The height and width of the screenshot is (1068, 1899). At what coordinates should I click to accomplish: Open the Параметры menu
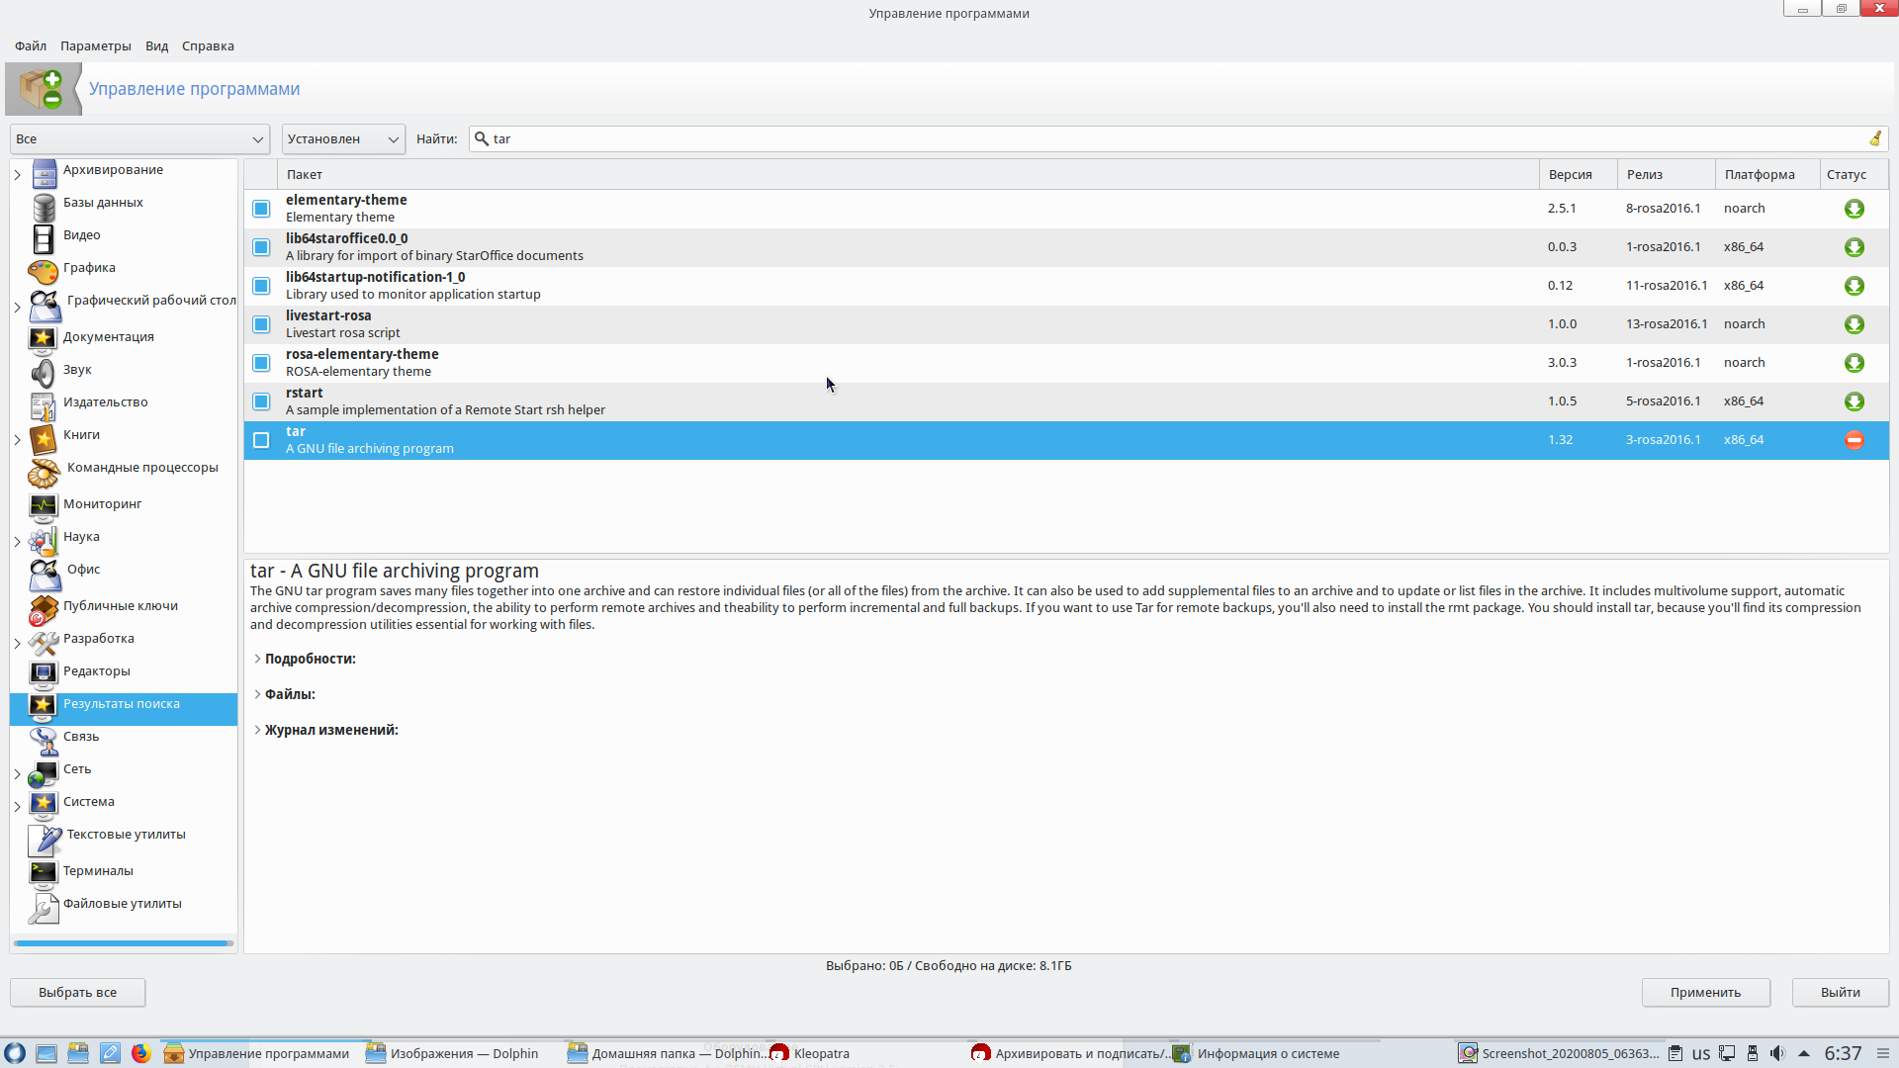(x=95, y=45)
